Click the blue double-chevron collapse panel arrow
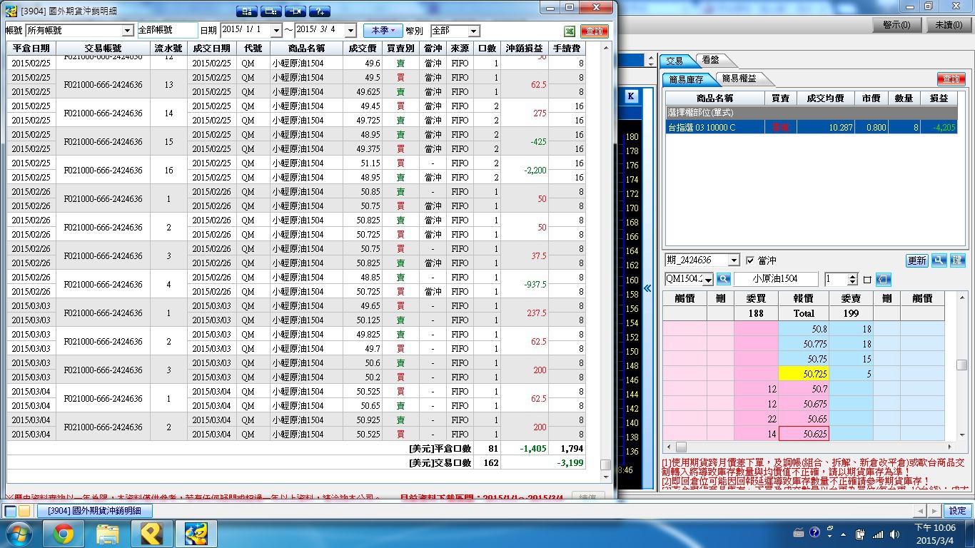Viewport: 975px width, 548px height. [x=647, y=288]
